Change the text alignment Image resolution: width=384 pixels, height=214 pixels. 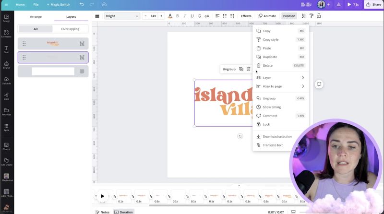[217, 16]
